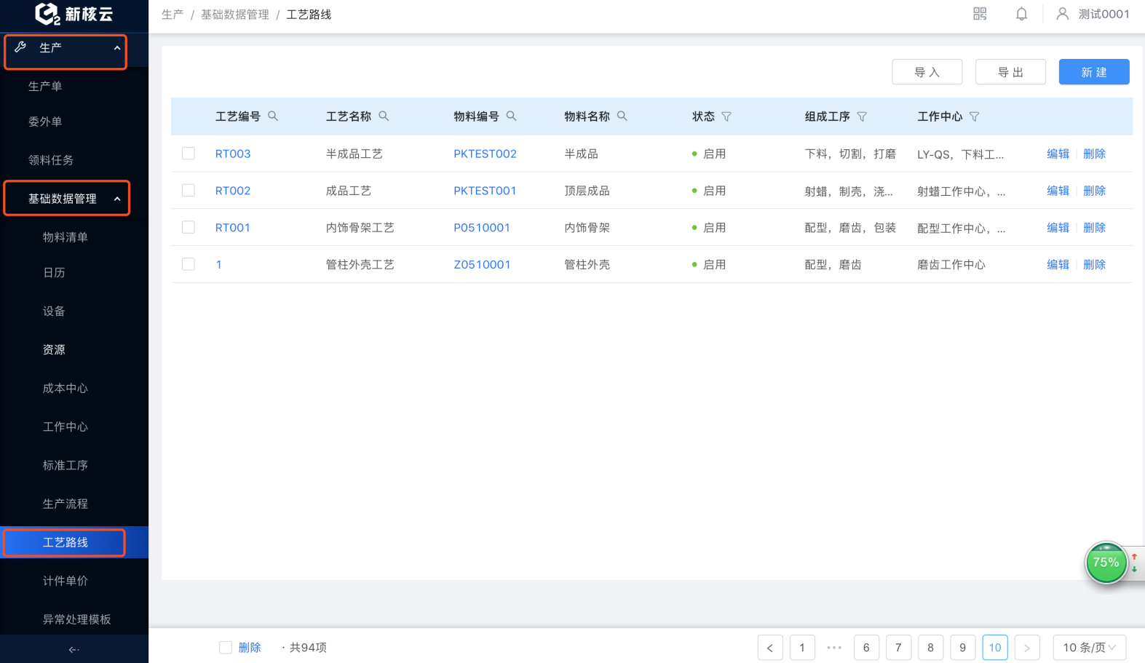The width and height of the screenshot is (1145, 663).
Task: Open 成本中心 menu item
Action: [x=66, y=388]
